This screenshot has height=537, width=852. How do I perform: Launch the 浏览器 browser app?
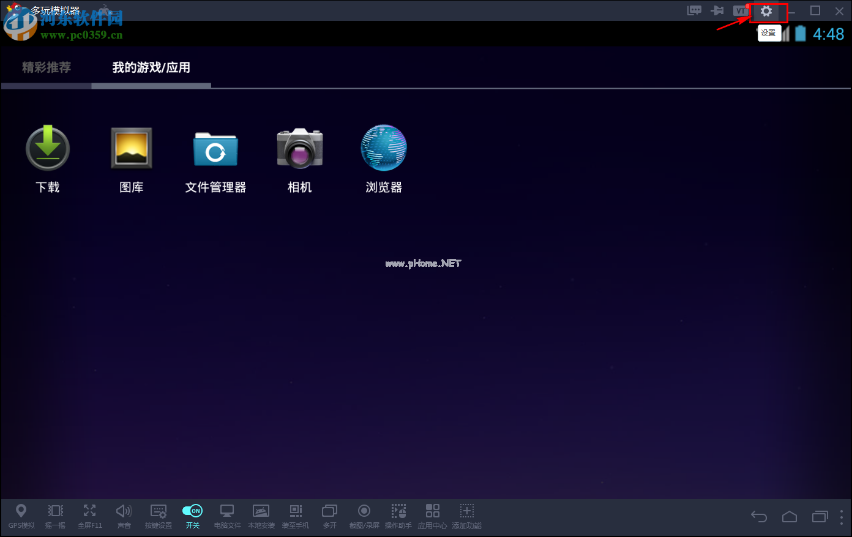384,159
